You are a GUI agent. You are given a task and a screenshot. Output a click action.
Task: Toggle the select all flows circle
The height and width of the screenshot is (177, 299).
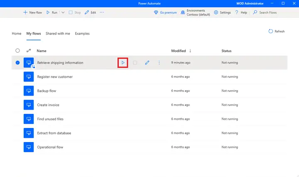click(17, 51)
